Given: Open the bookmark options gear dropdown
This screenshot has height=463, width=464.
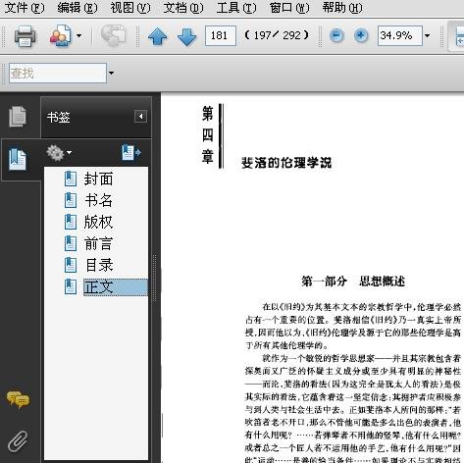Looking at the screenshot, I should (59, 153).
